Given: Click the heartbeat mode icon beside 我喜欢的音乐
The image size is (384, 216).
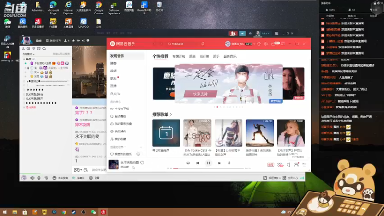Looking at the screenshot, I should tap(138, 154).
